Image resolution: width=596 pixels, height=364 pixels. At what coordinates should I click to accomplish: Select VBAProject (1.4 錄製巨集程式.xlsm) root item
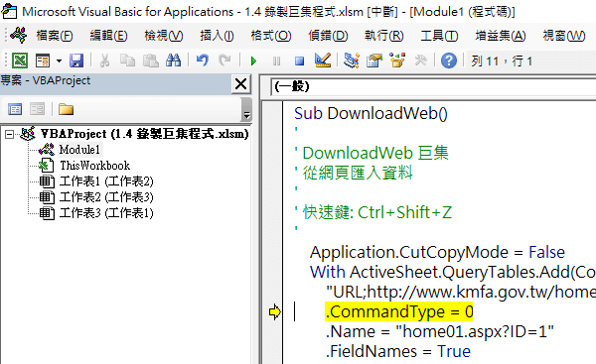pyautogui.click(x=144, y=134)
